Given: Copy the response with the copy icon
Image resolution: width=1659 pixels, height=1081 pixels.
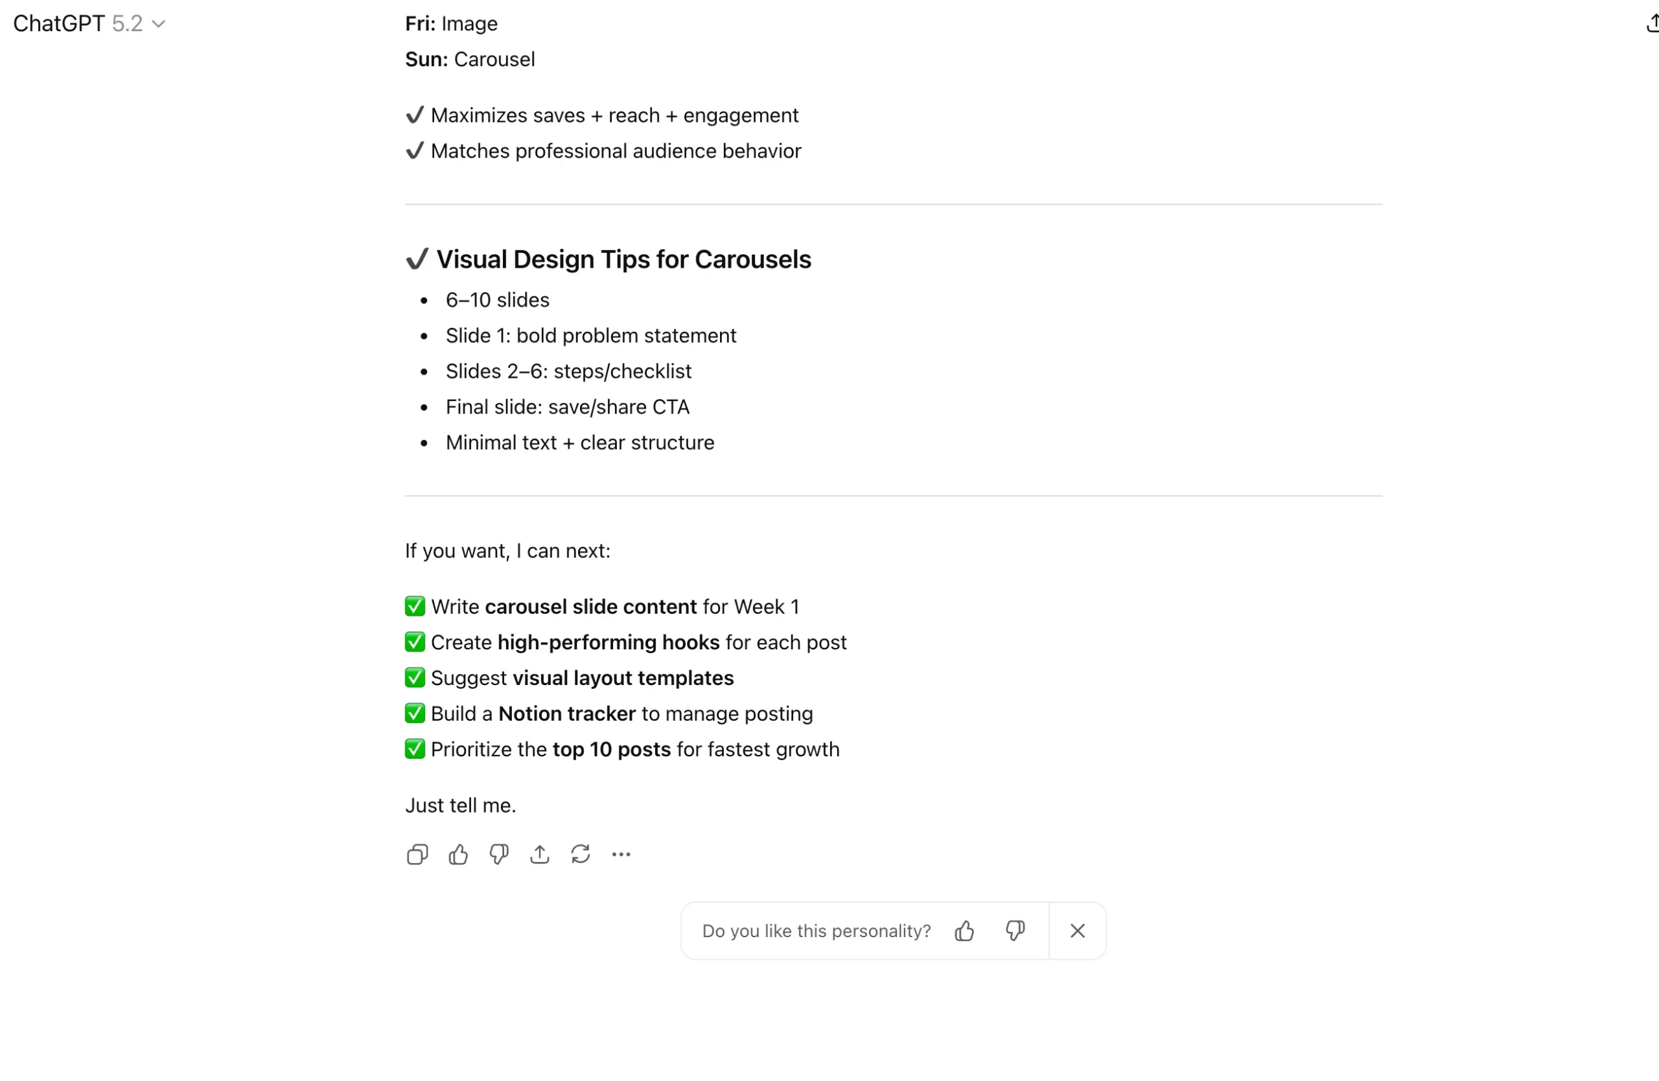Looking at the screenshot, I should [x=417, y=854].
